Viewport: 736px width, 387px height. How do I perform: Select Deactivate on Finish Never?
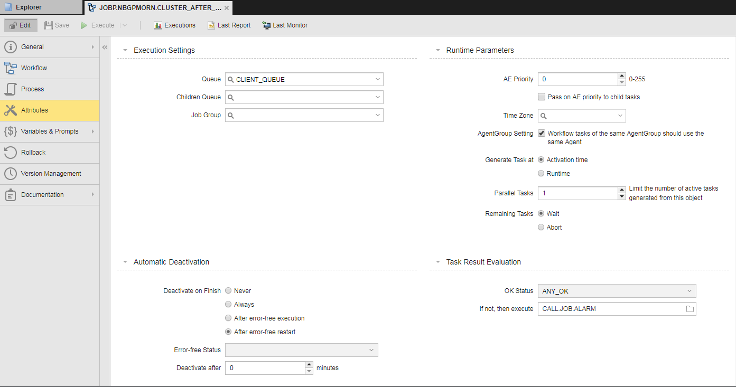(228, 290)
